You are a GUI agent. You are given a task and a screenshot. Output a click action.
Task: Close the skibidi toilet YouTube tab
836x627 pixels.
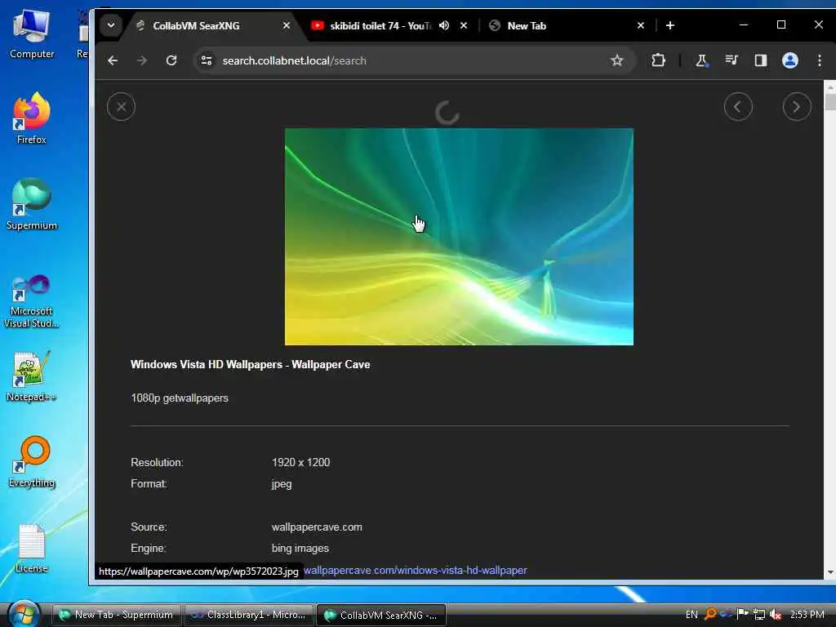click(x=464, y=25)
